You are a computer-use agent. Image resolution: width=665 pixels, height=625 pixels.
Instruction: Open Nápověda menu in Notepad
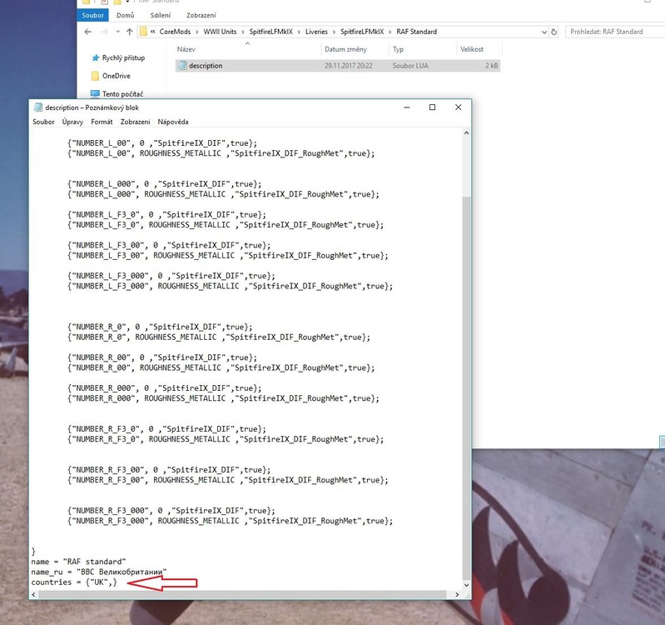click(173, 122)
